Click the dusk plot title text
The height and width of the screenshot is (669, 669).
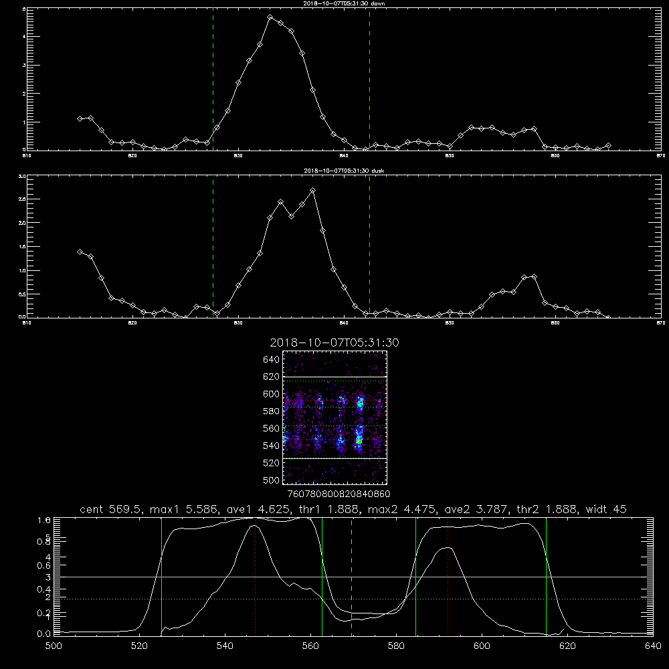tap(344, 170)
